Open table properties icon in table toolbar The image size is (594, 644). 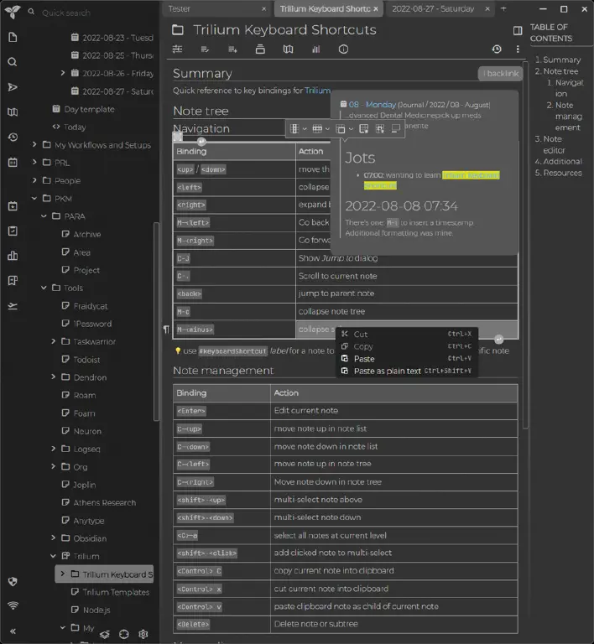(363, 129)
